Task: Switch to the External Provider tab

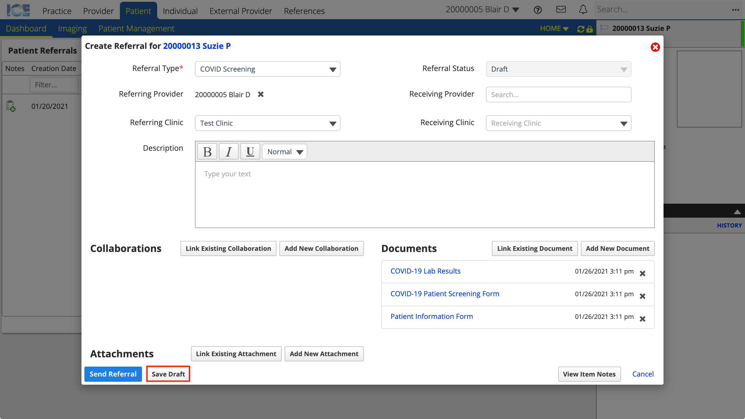Action: pos(241,11)
